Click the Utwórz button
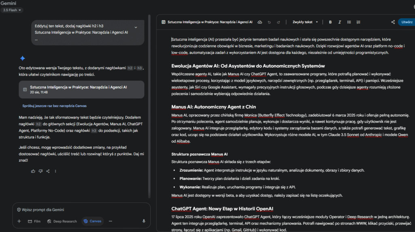This screenshot has height=232, width=415. click(406, 22)
